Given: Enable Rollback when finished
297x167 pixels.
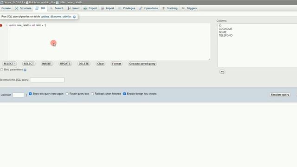Looking at the screenshot, I should [x=92, y=94].
